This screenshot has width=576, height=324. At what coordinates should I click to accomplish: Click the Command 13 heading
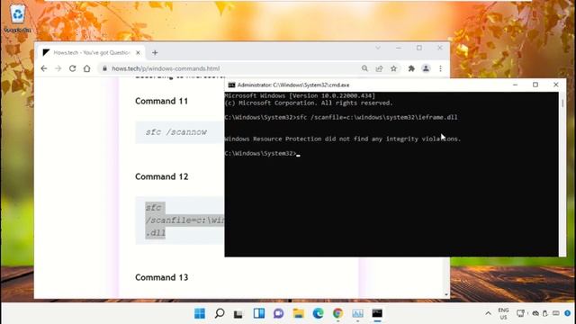tap(162, 277)
